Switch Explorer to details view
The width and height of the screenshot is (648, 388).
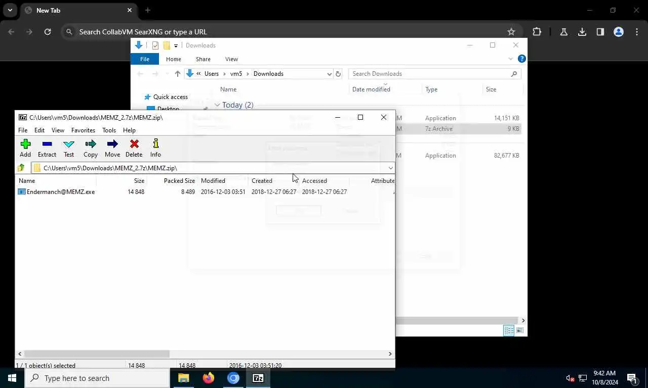coord(509,330)
